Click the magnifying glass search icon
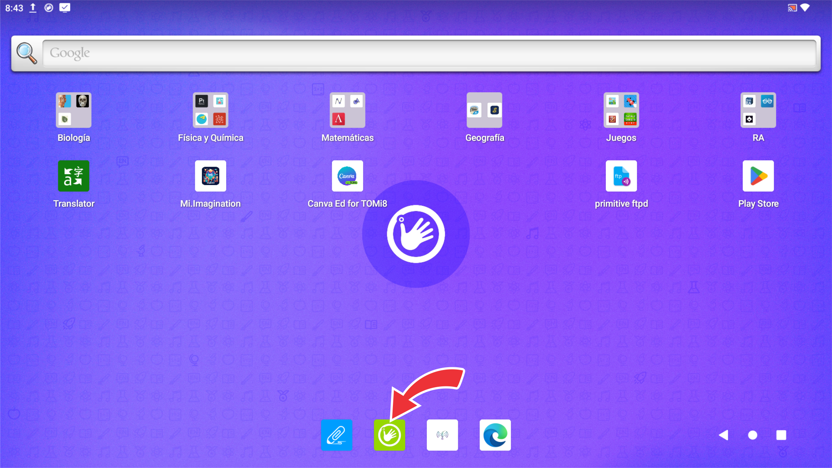This screenshot has width=832, height=468. [x=27, y=53]
